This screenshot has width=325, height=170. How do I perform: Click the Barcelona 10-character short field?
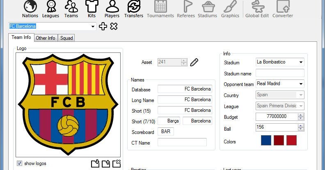(x=197, y=121)
